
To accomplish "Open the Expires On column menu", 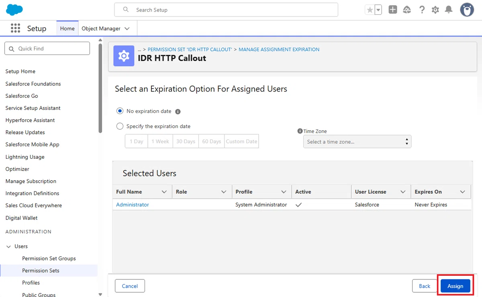I will pos(462,192).
